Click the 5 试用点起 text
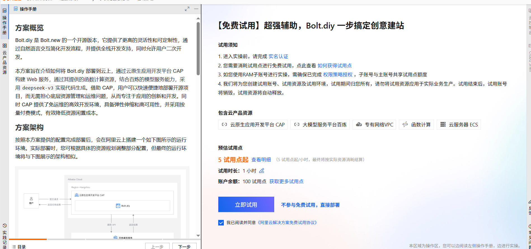This screenshot has width=531, height=249. (233, 160)
